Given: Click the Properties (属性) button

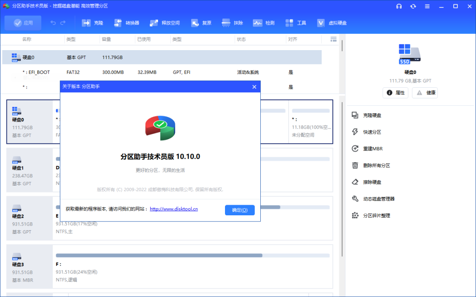Looking at the screenshot, I should point(395,93).
